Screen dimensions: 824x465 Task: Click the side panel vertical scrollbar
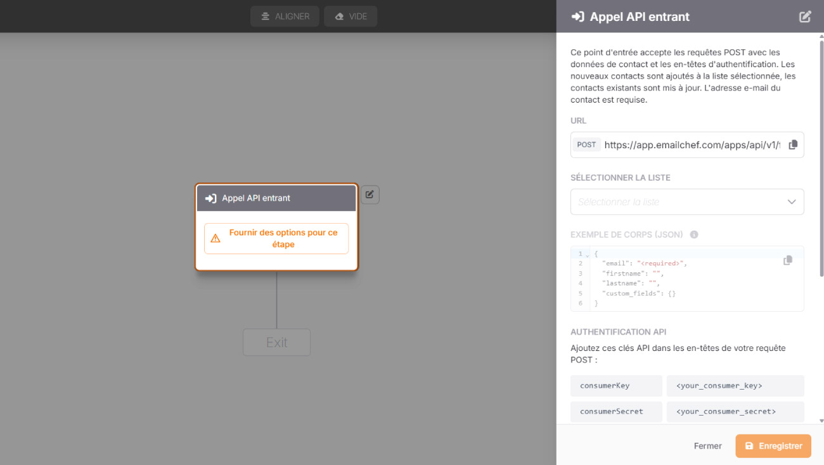tap(821, 158)
